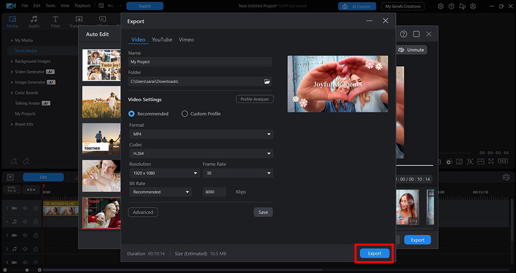
Task: Click the redo arrow icon
Action: point(120,6)
